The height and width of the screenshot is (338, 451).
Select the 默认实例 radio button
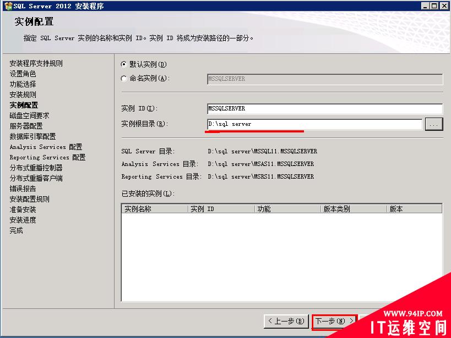coord(124,64)
